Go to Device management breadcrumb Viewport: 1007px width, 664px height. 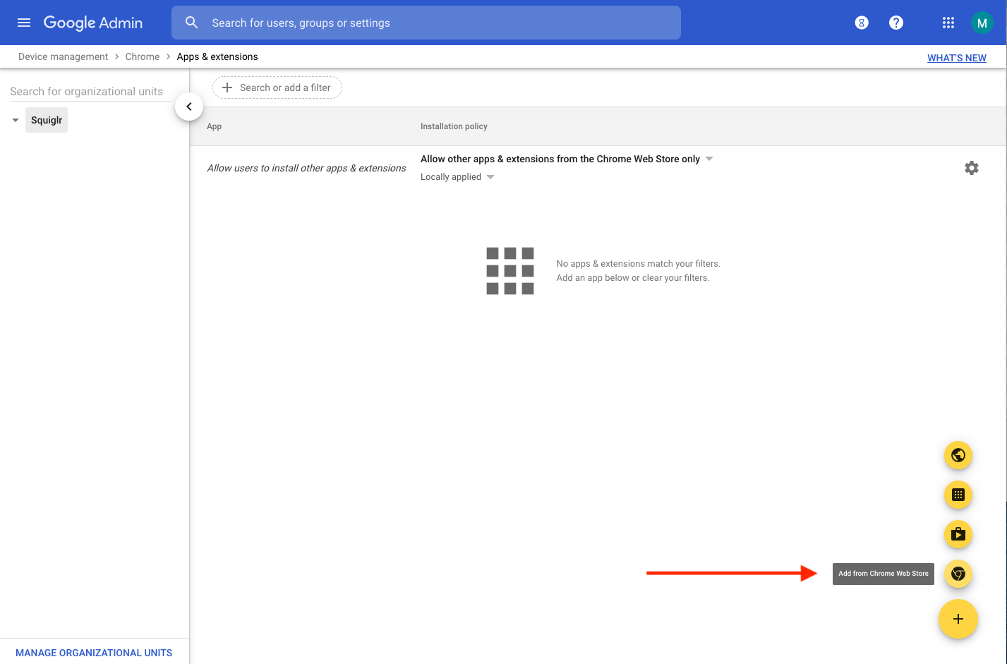64,56
